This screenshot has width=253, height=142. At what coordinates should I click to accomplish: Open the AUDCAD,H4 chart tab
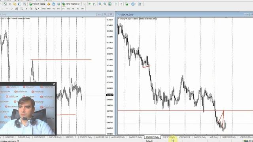coord(102,137)
